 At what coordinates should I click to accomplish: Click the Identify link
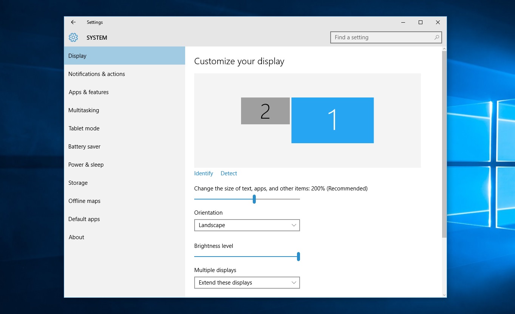pyautogui.click(x=203, y=173)
